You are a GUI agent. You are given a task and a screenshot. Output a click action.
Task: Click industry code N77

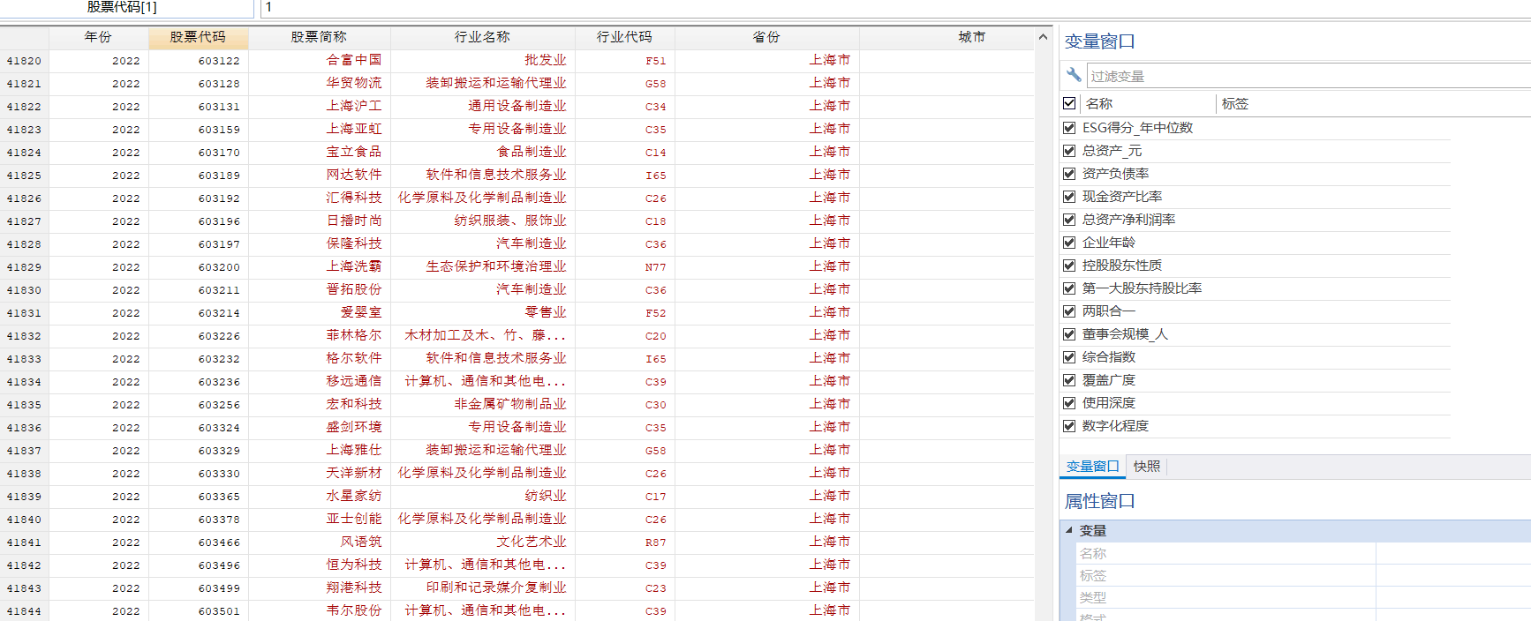pyautogui.click(x=656, y=267)
